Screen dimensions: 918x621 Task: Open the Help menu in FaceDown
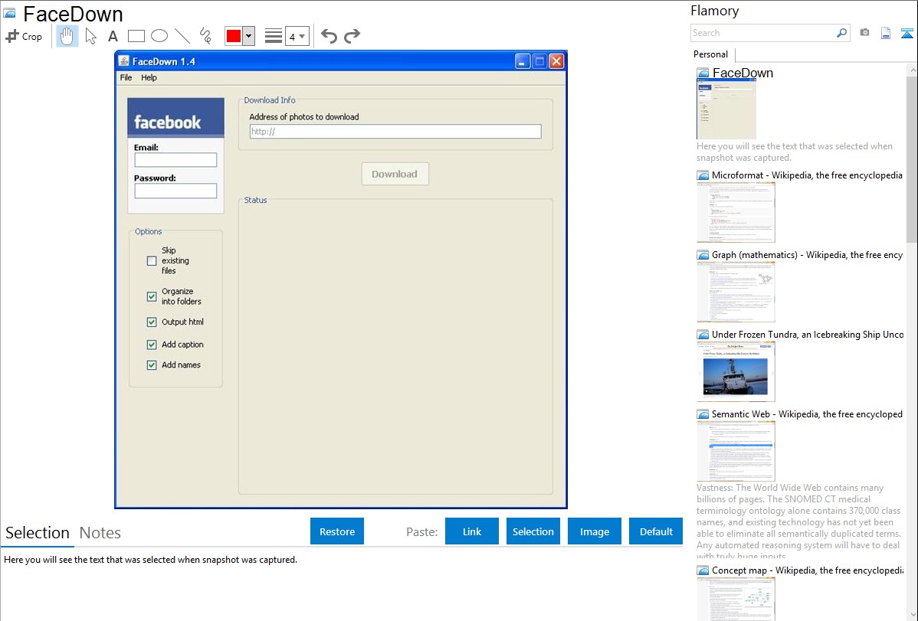point(149,77)
